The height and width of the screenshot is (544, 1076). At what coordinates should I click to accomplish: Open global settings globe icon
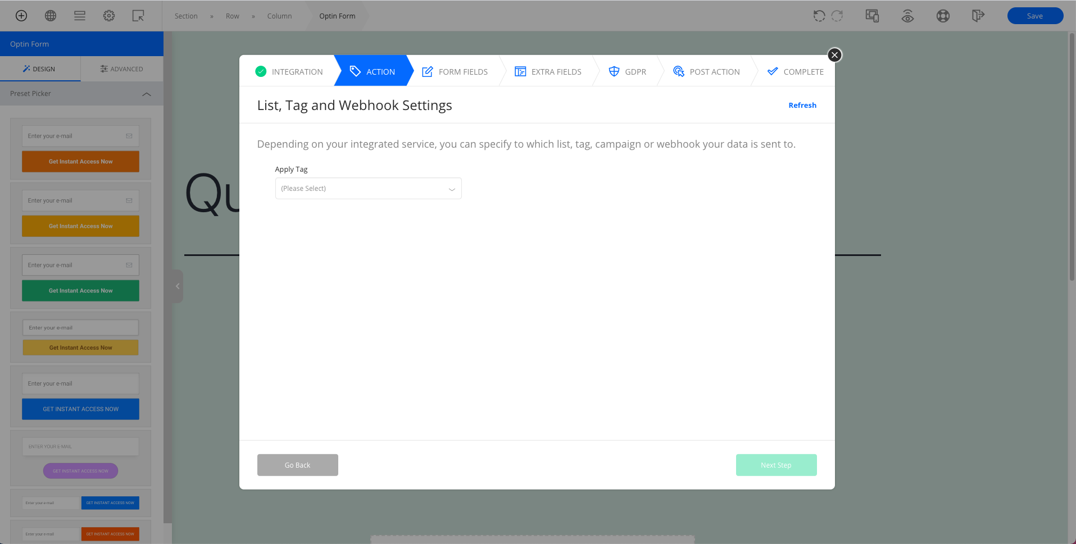51,16
